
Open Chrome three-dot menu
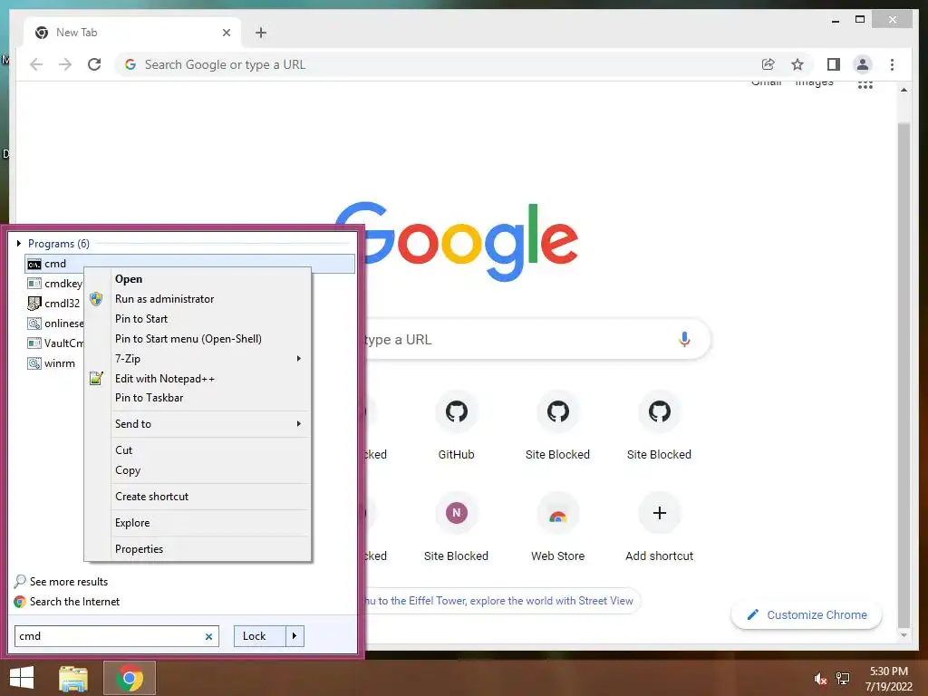(x=892, y=64)
